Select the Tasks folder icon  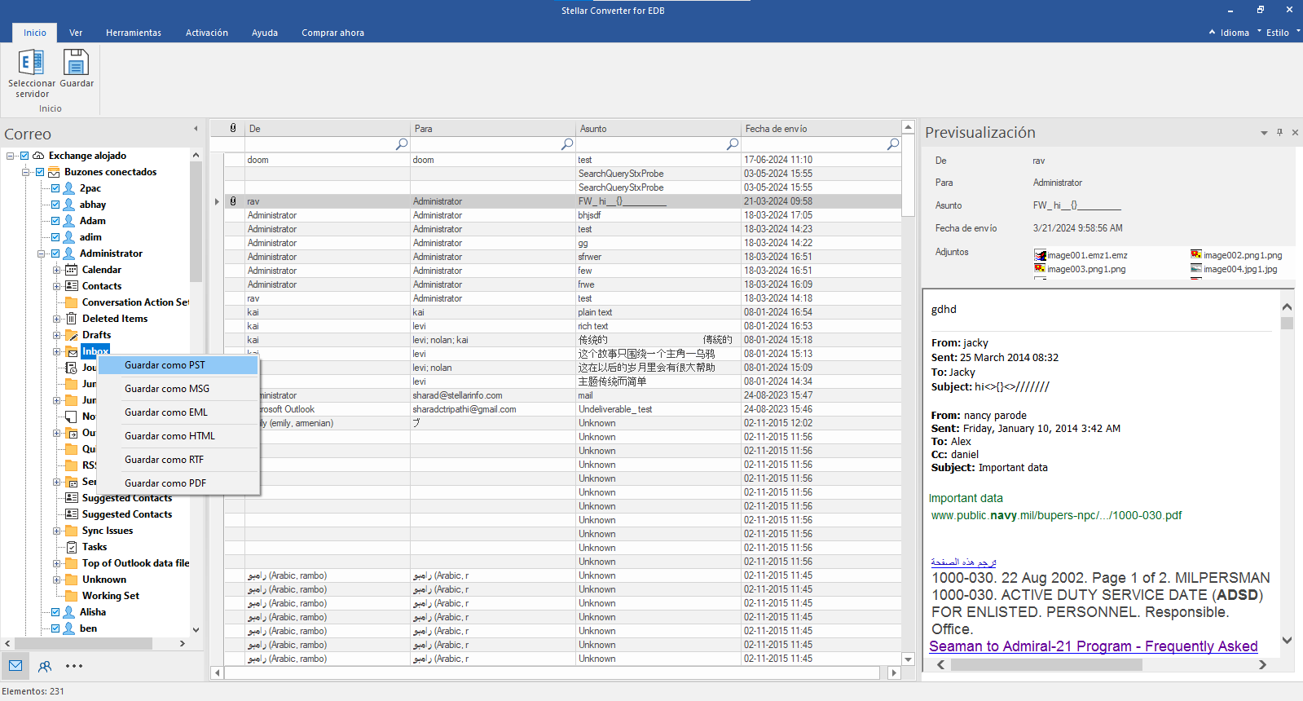point(72,547)
